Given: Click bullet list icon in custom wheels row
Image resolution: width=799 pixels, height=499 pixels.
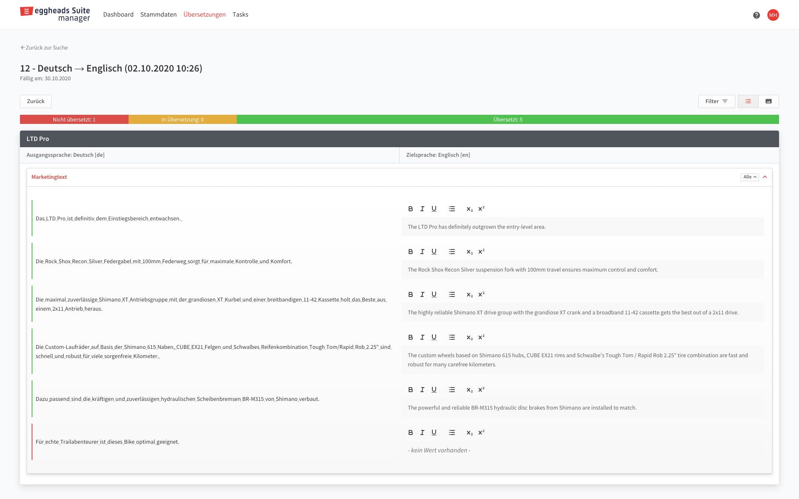Looking at the screenshot, I should (452, 337).
